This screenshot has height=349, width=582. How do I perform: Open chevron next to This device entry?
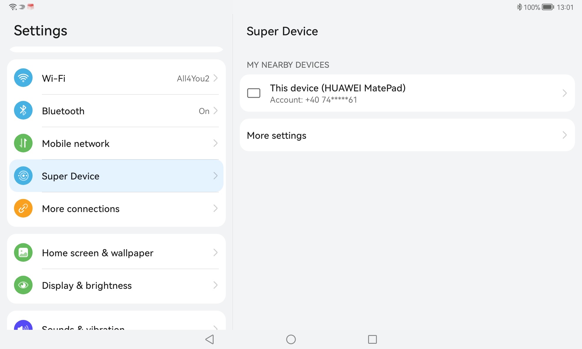pos(565,93)
